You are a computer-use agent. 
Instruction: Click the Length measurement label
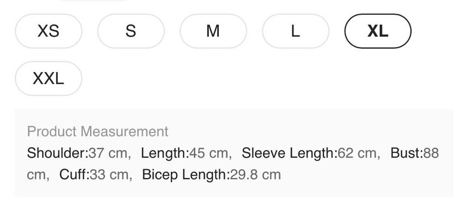pos(165,153)
